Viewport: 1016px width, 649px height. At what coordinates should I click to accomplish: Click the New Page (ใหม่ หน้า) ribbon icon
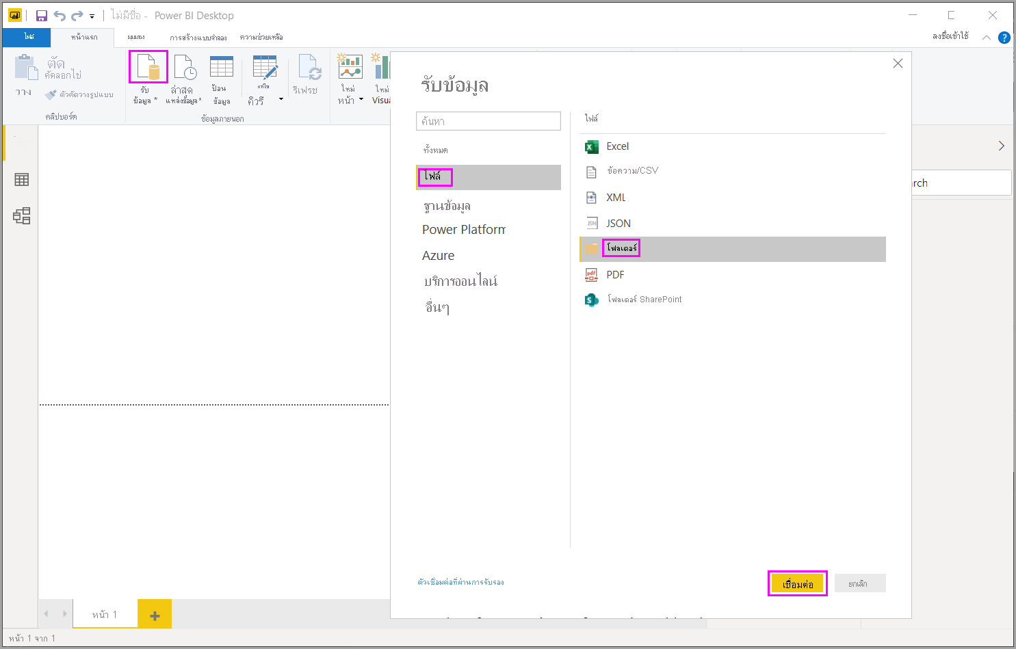click(x=350, y=68)
